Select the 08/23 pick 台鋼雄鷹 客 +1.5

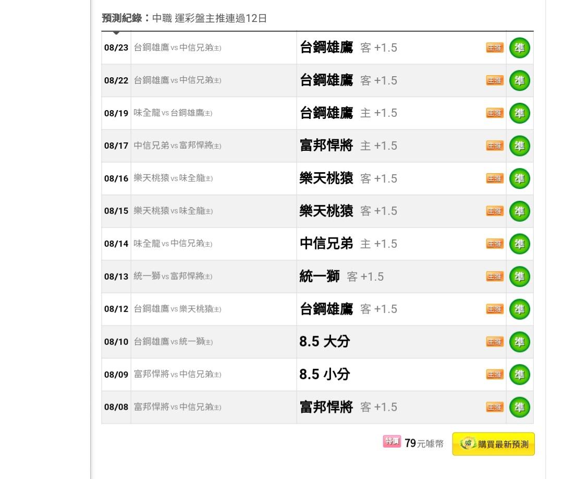point(348,48)
